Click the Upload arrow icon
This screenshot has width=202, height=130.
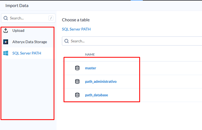click(6, 31)
